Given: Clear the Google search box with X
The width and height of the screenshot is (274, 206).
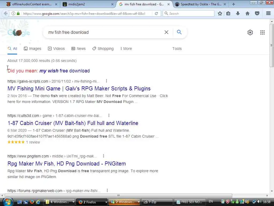Looking at the screenshot, I should 166,32.
